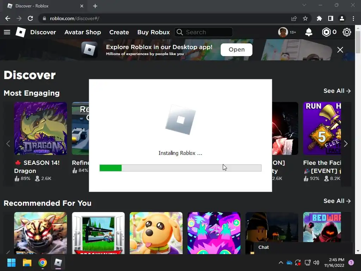Click the browser address bar URL

pyautogui.click(x=75, y=18)
